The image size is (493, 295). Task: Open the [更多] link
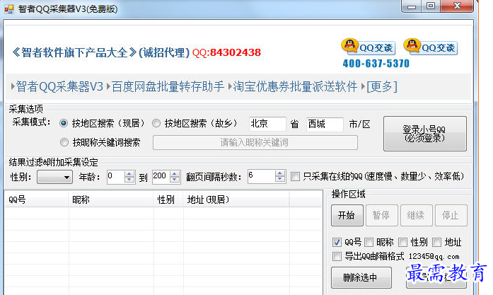coord(382,86)
